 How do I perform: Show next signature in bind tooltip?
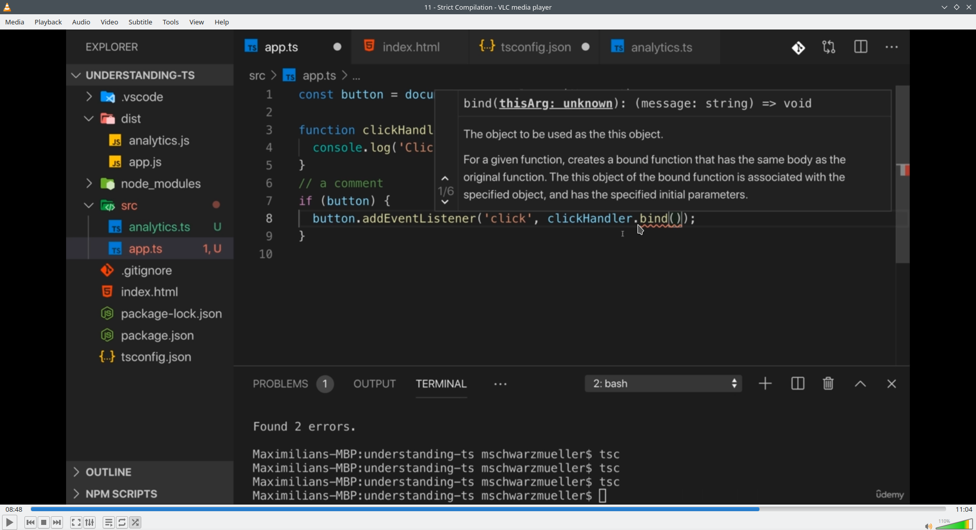[445, 202]
